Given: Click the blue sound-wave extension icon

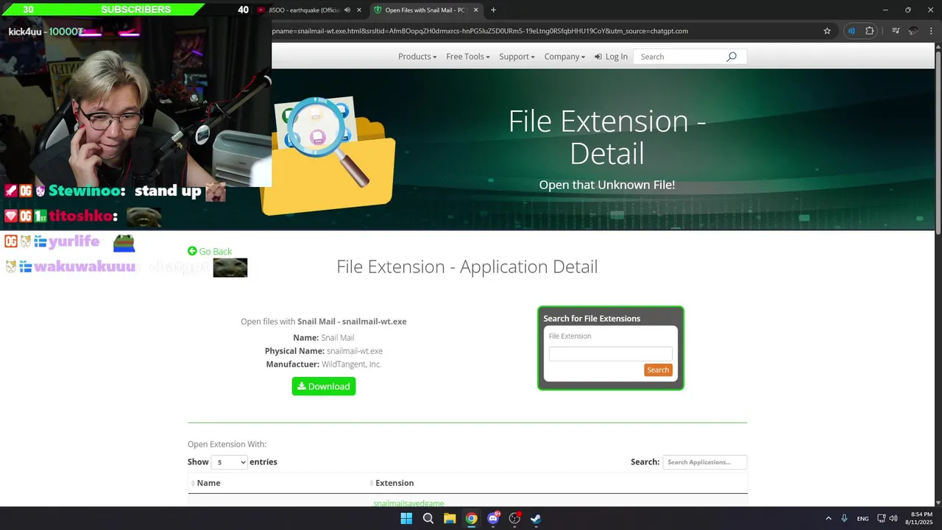Looking at the screenshot, I should tap(851, 31).
